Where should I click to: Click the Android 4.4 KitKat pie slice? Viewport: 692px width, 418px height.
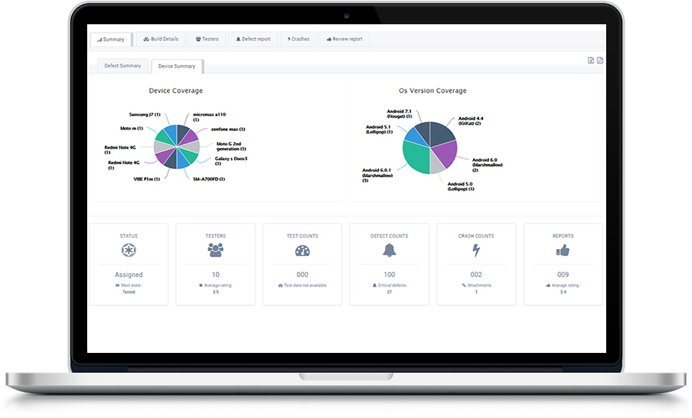pyautogui.click(x=441, y=133)
